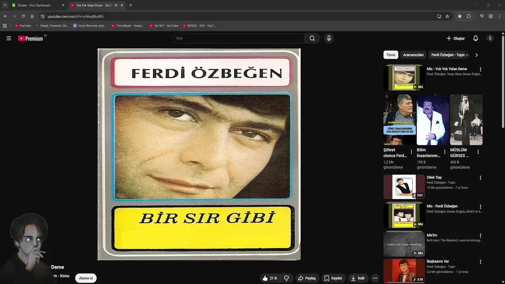Open BONES - Dirt bookmark
Screen dimensions: 505x284
(x=199, y=26)
